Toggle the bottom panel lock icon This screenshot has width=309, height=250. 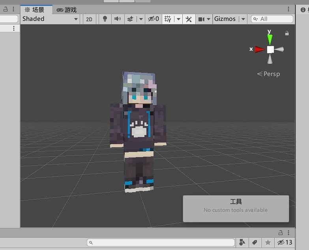tap(281, 233)
